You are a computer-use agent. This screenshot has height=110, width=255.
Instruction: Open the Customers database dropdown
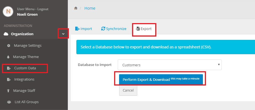click(170, 65)
